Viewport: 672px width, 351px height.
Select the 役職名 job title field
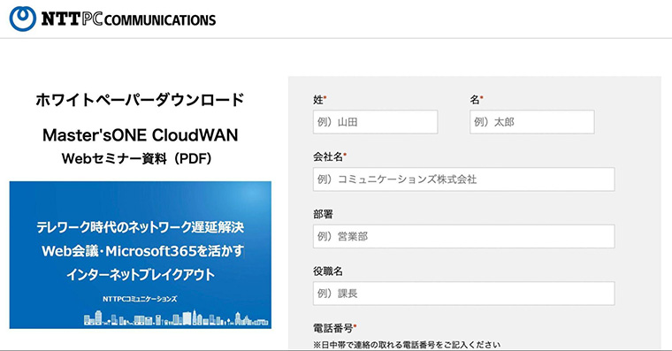(x=463, y=294)
